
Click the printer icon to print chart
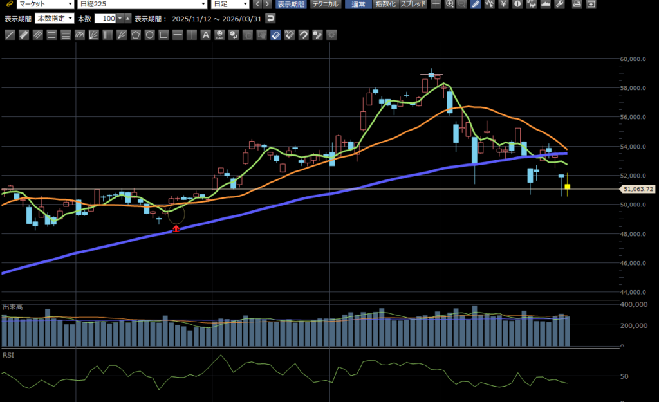[577, 5]
